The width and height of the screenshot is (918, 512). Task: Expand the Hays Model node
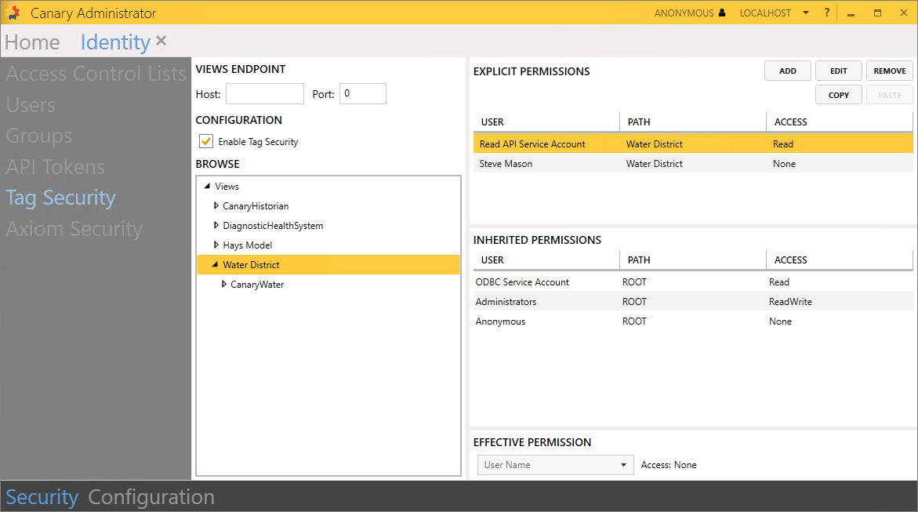point(216,245)
